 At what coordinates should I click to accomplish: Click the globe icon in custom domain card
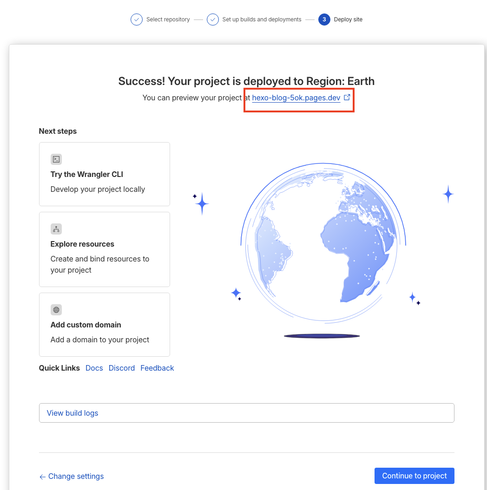pos(56,310)
